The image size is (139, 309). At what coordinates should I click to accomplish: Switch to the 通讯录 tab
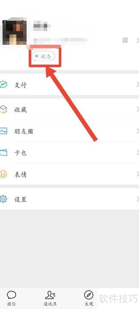[50, 299]
